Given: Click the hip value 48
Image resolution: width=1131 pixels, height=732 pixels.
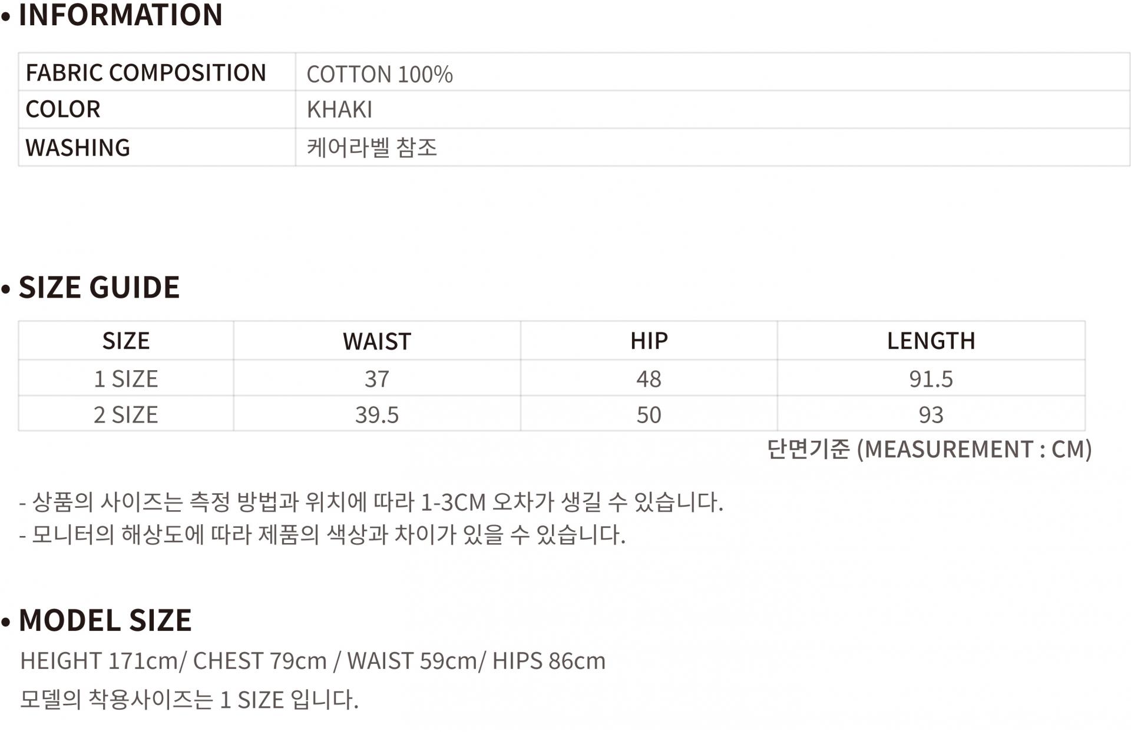Looking at the screenshot, I should pyautogui.click(x=649, y=379).
